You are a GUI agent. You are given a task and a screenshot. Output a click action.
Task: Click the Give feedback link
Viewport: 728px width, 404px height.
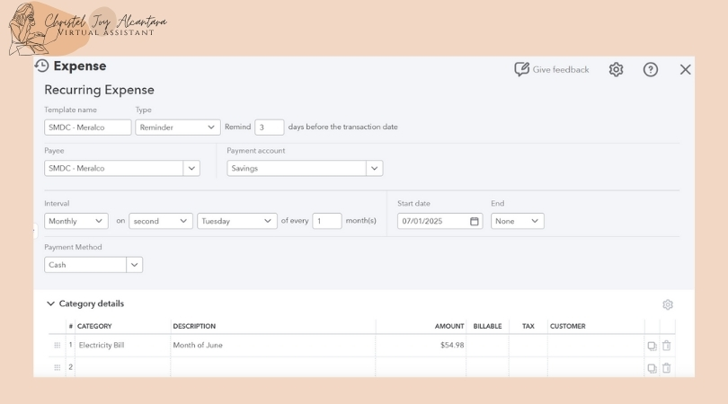(x=551, y=69)
